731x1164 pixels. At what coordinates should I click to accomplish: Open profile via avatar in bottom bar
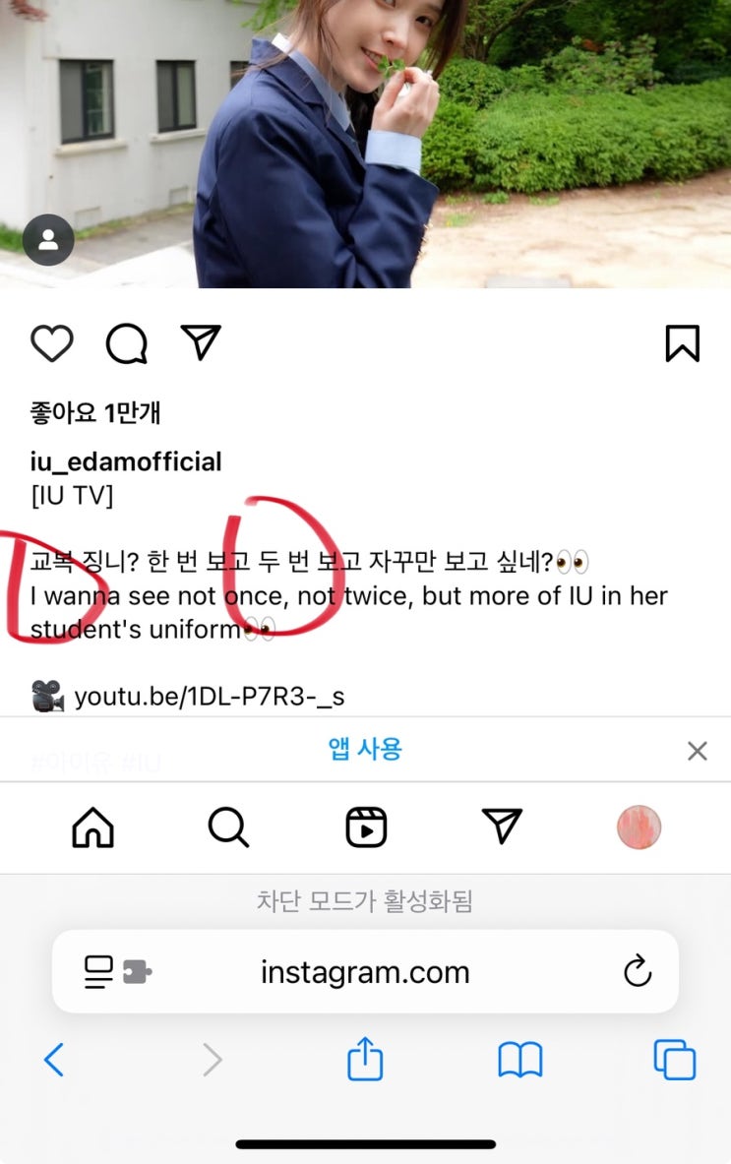[639, 827]
